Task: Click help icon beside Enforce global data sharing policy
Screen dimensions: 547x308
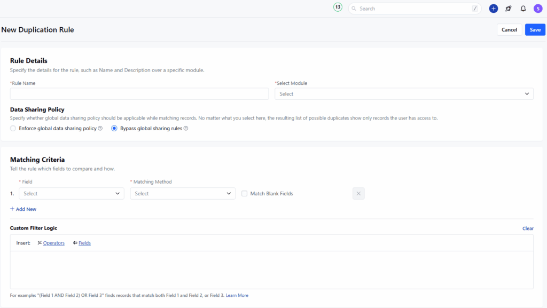Action: 100,129
